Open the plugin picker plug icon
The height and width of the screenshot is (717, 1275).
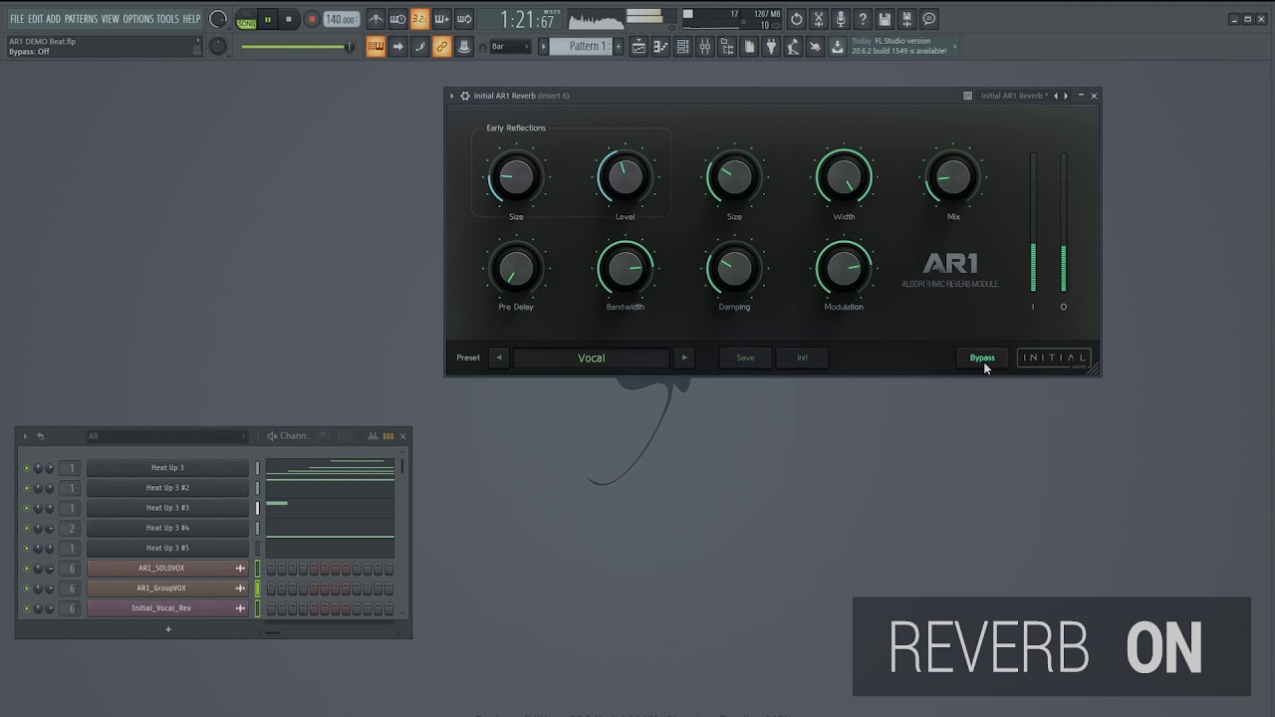770,46
